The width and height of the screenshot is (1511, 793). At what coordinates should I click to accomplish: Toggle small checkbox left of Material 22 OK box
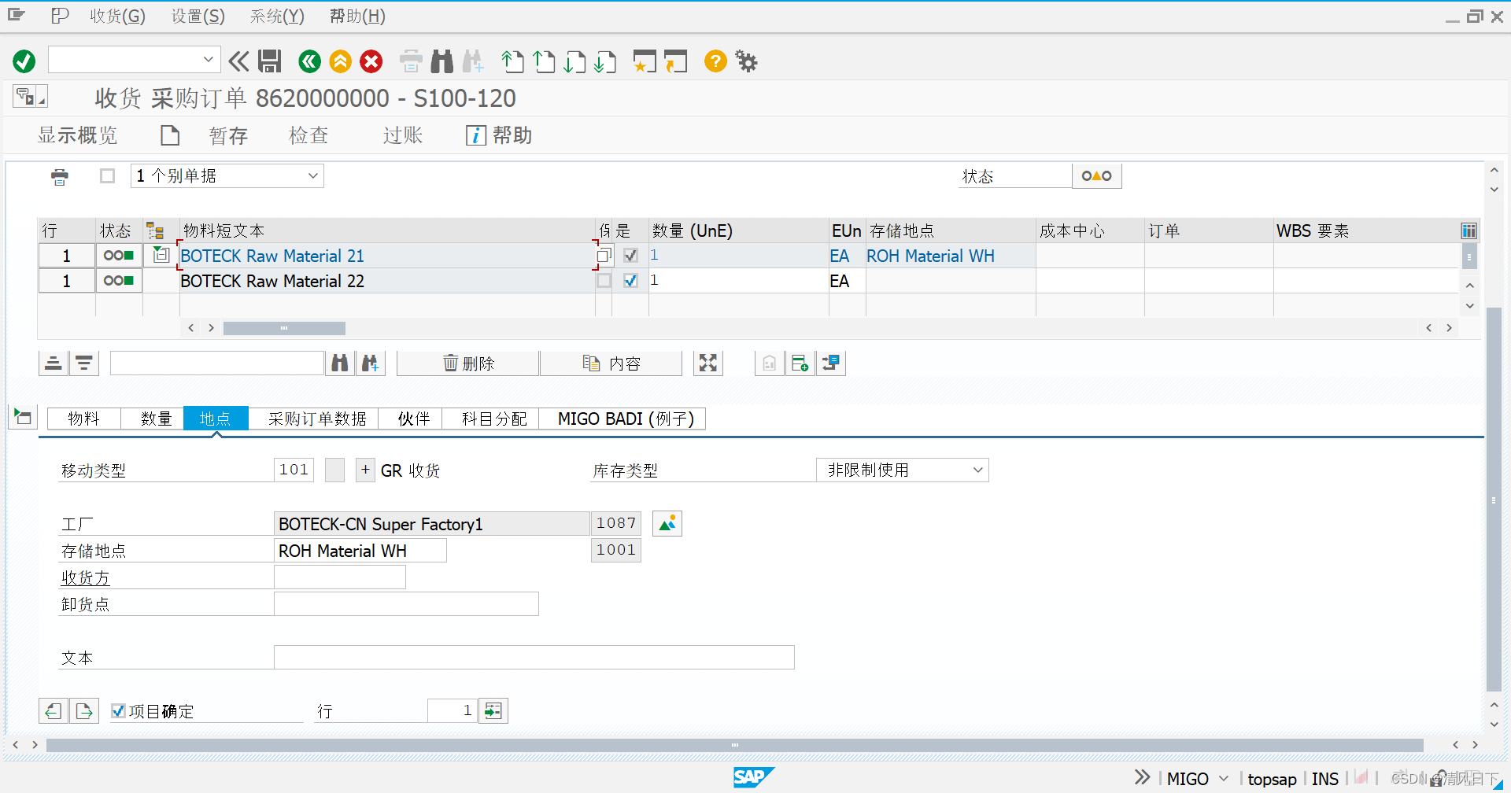point(604,281)
